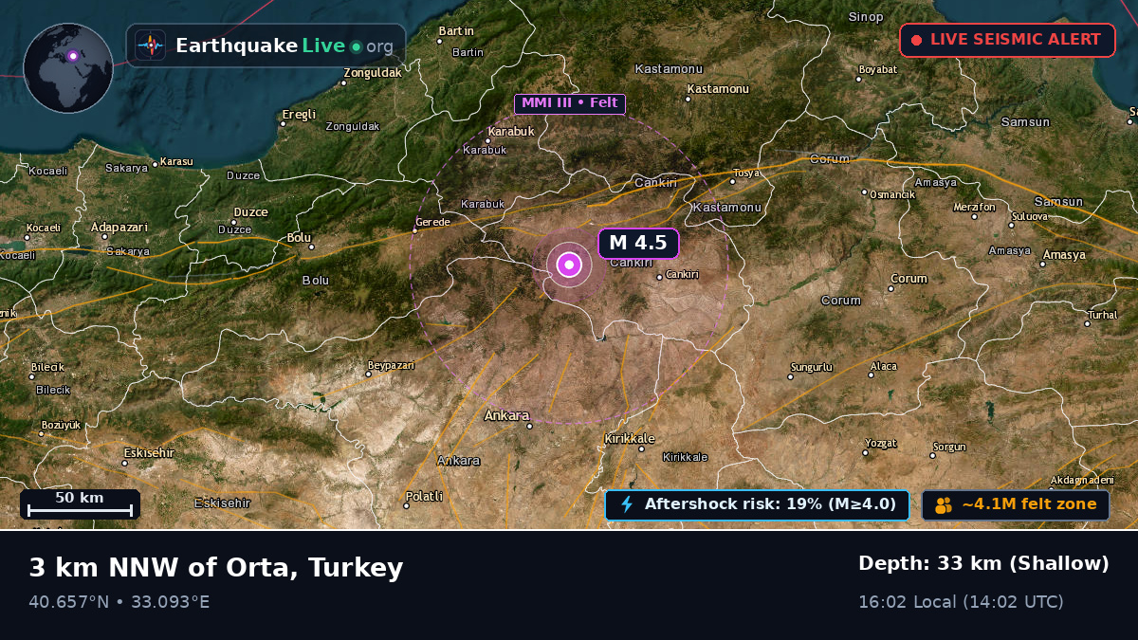Click the Merzifon town label
This screenshot has width=1138, height=640.
pos(974,208)
